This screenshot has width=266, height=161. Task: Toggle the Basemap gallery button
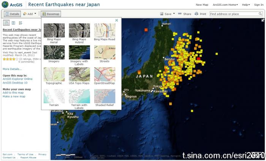51,14
